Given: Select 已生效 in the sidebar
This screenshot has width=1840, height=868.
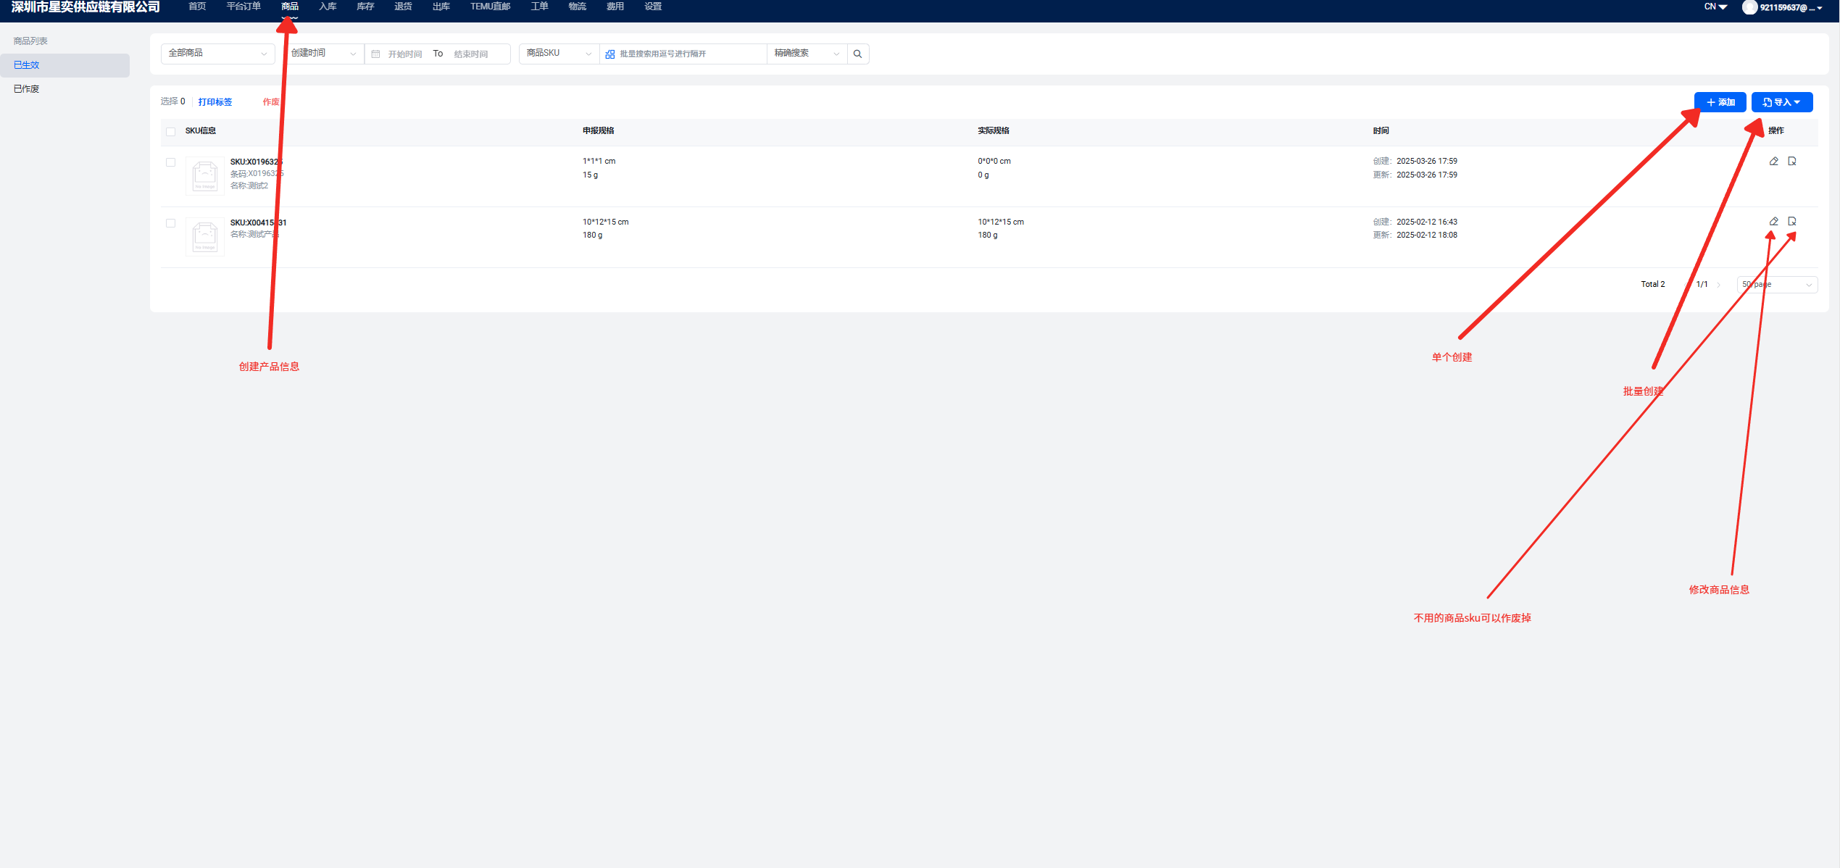Looking at the screenshot, I should (x=64, y=65).
